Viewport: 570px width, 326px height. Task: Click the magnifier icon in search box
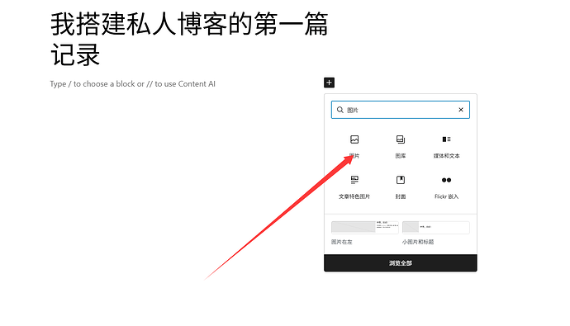pos(340,110)
